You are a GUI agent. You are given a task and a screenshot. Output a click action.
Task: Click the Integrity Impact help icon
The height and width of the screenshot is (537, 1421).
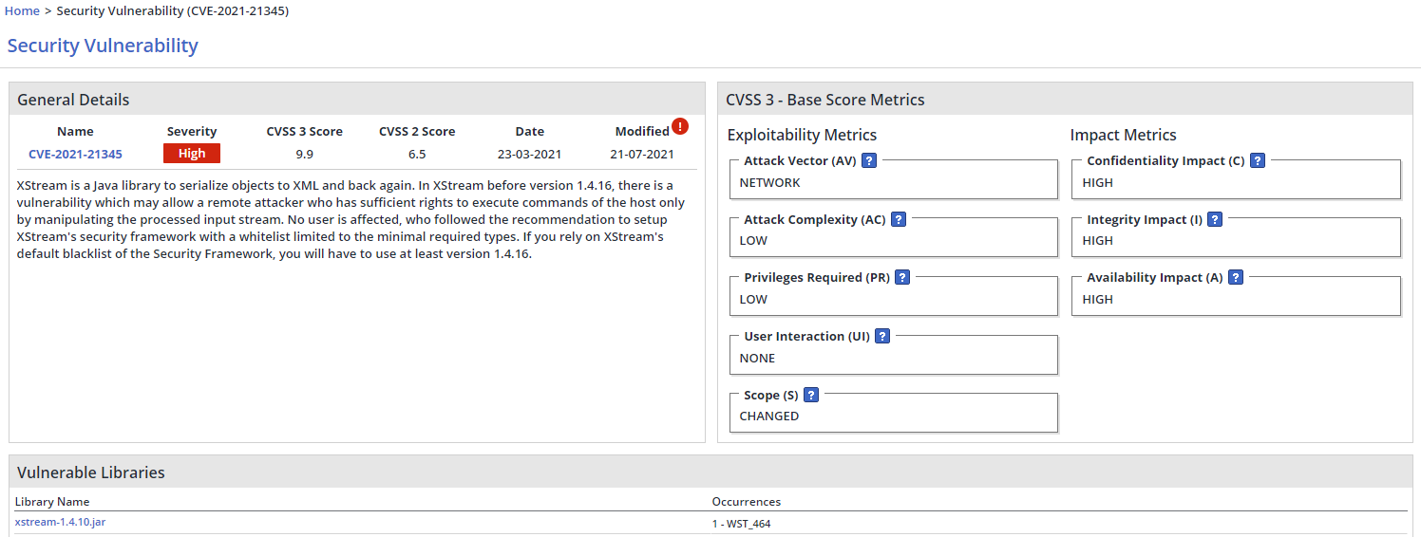[x=1214, y=219]
